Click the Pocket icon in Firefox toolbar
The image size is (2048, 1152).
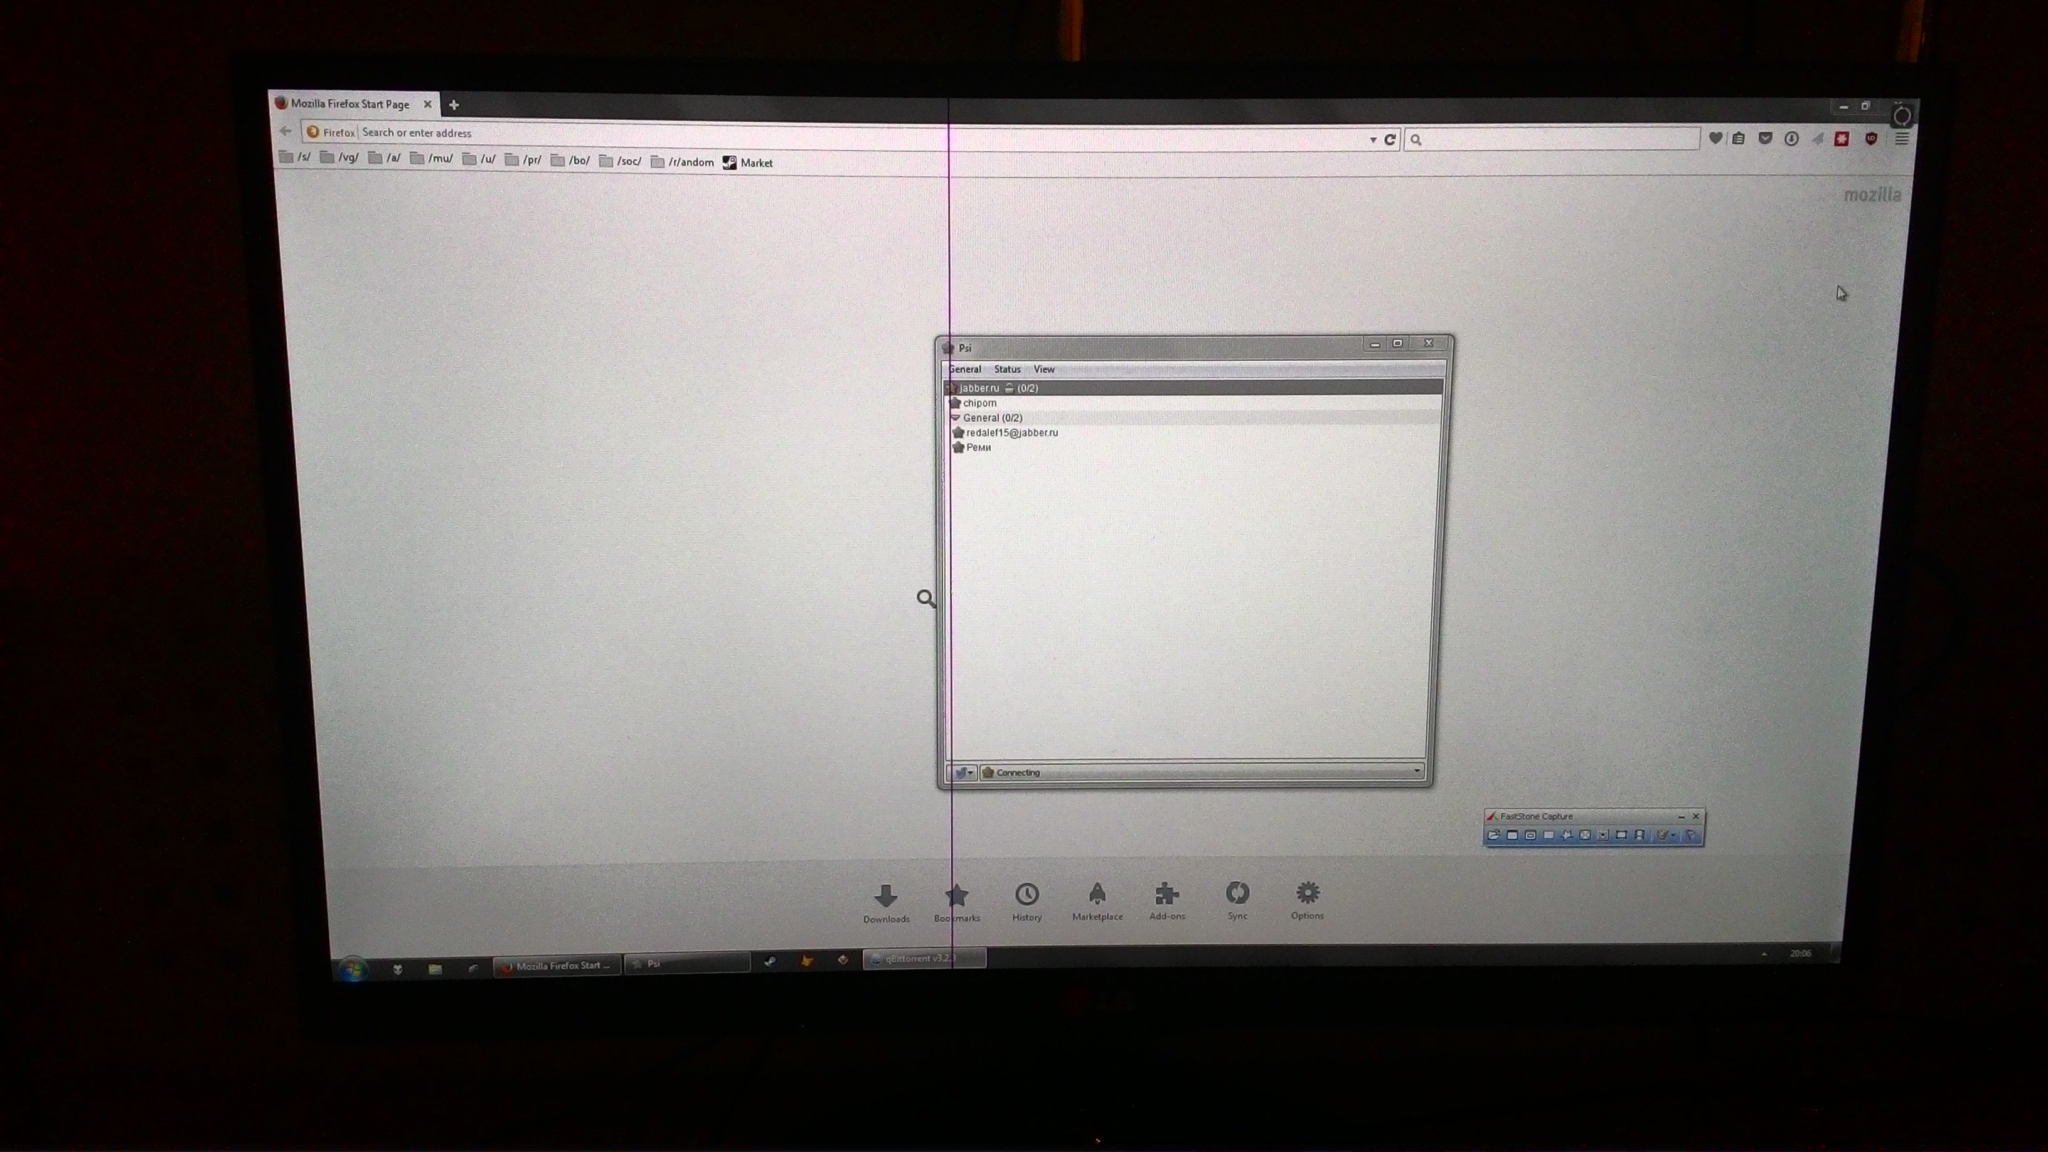pyautogui.click(x=1765, y=138)
